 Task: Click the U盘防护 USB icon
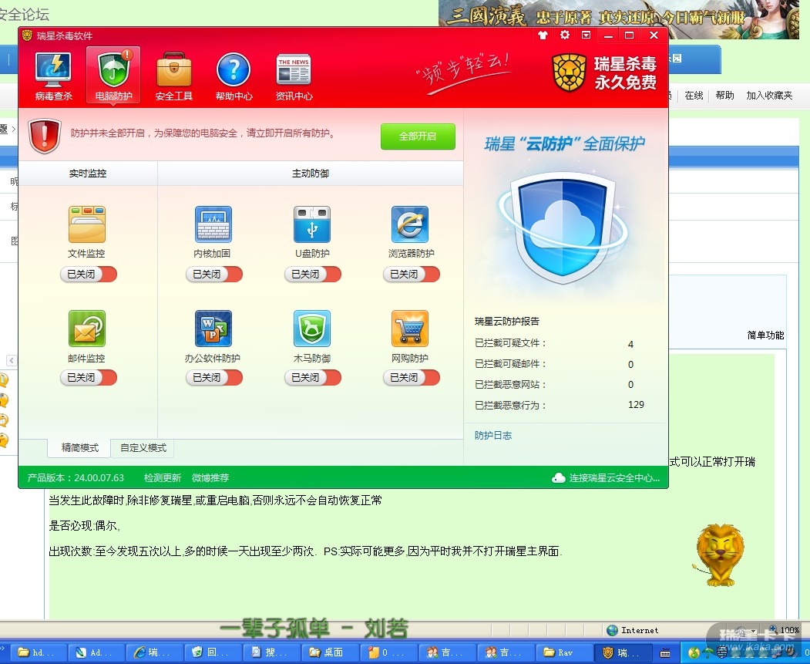[312, 224]
